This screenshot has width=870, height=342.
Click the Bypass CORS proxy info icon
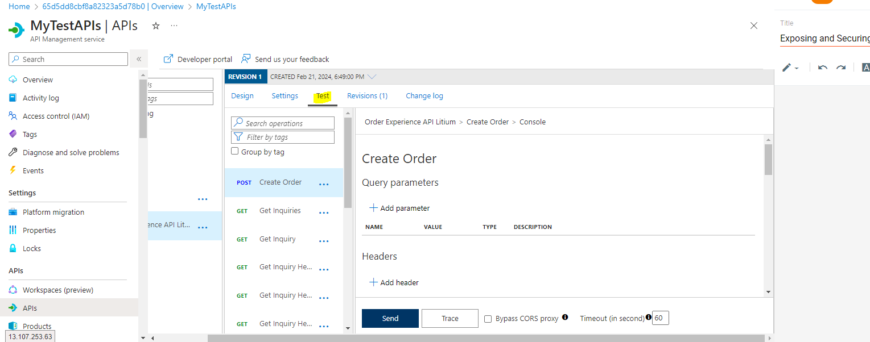[565, 317]
